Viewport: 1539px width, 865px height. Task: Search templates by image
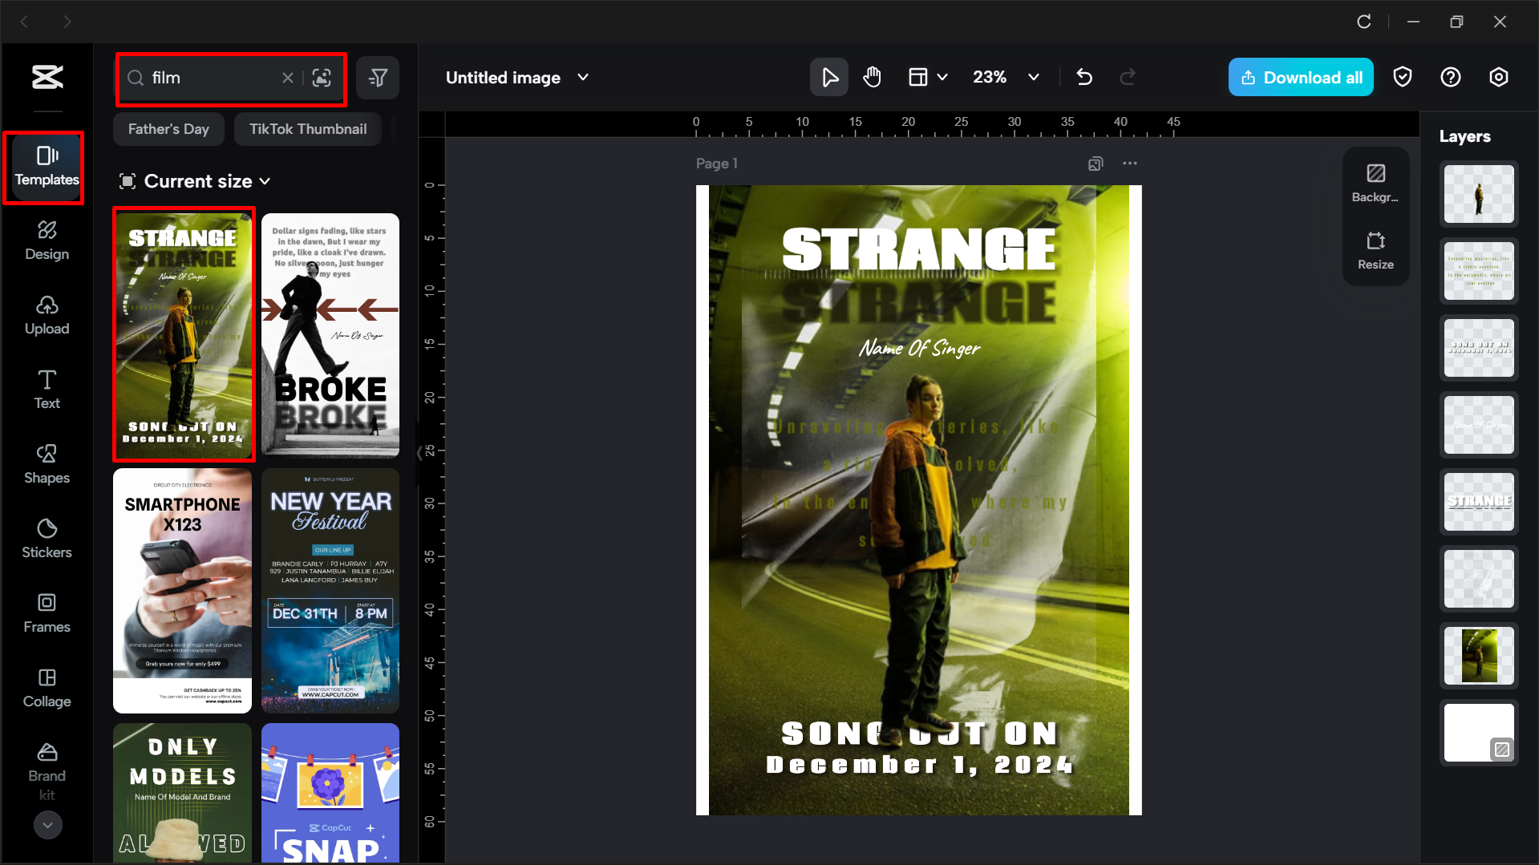click(x=322, y=77)
